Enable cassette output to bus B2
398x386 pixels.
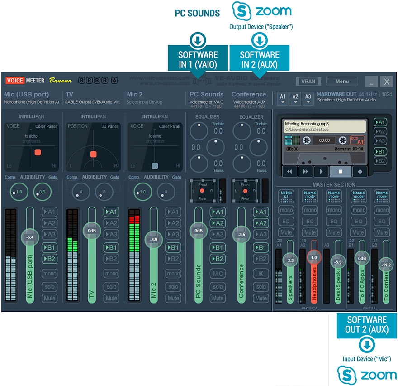pyautogui.click(x=380, y=161)
